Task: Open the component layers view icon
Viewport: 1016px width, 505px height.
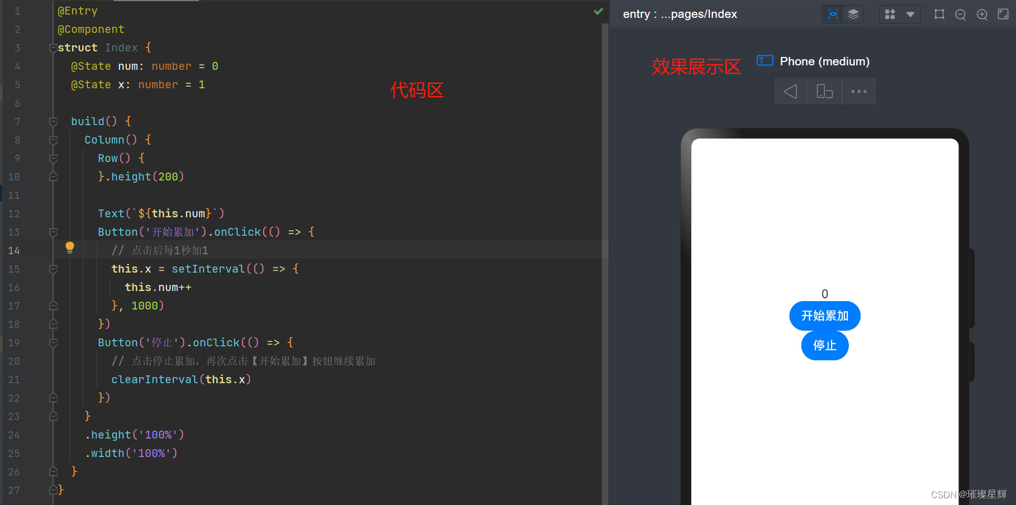Action: [x=853, y=15]
